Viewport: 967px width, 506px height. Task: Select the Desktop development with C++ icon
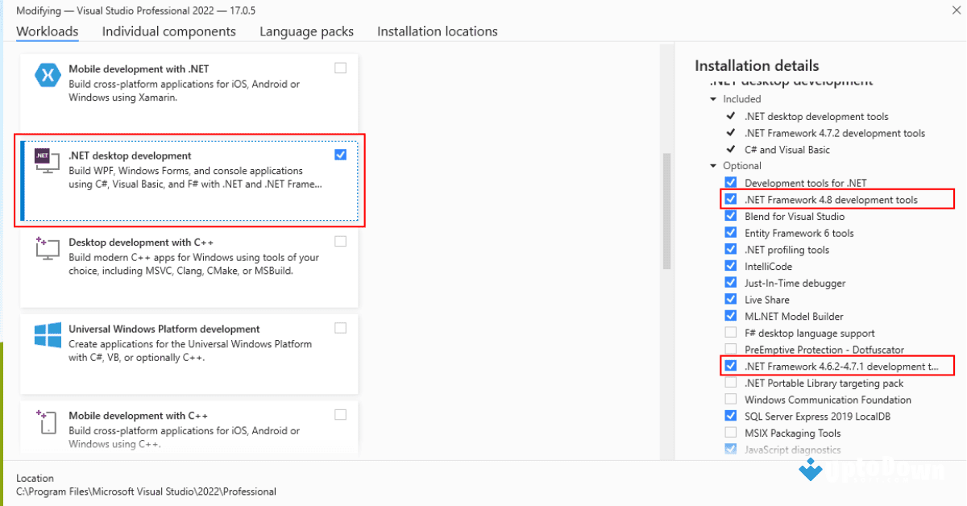click(48, 247)
